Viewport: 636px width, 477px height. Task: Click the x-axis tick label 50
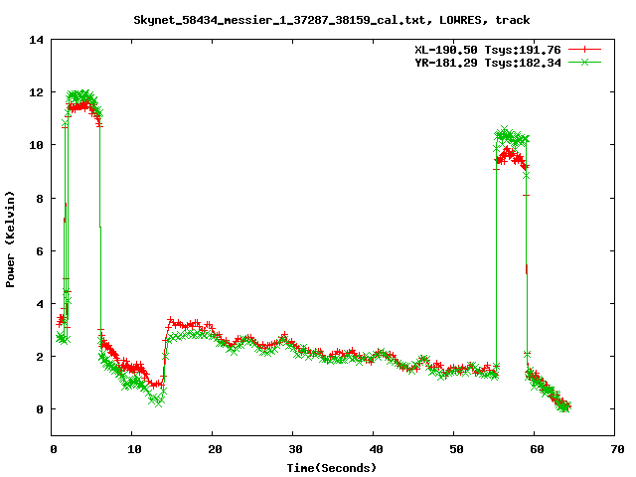click(456, 449)
